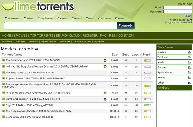Follow the Forgot your password link
193x127 pixels.
point(179,22)
